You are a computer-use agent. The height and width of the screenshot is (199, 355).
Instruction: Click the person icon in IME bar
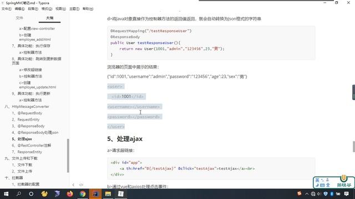pyautogui.click(x=327, y=180)
